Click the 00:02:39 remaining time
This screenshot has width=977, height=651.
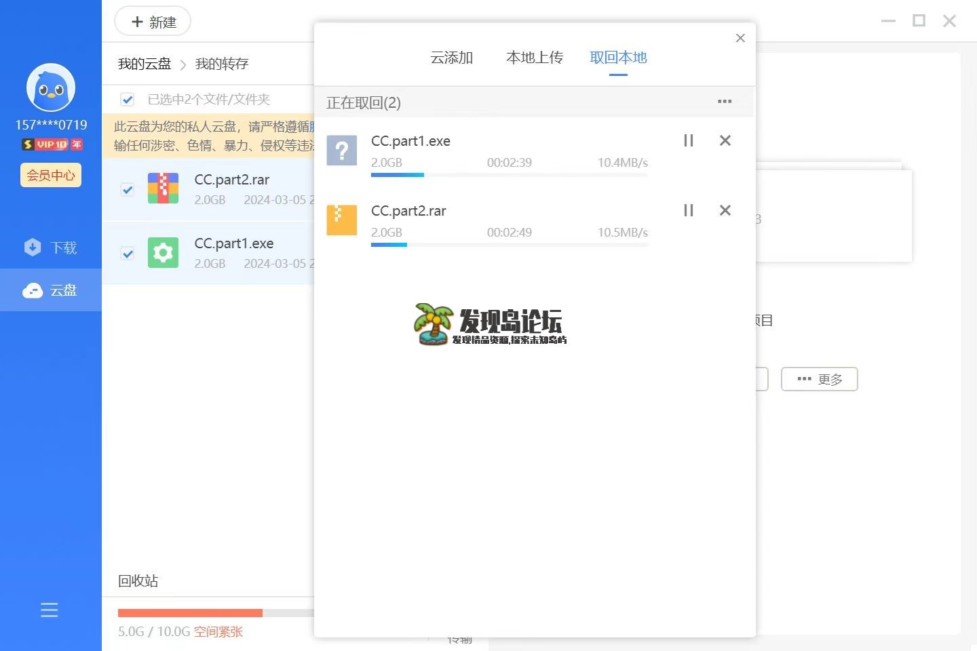[x=510, y=163]
